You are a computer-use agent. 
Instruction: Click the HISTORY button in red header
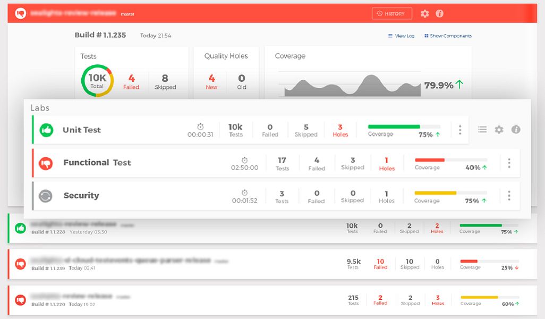tap(391, 14)
